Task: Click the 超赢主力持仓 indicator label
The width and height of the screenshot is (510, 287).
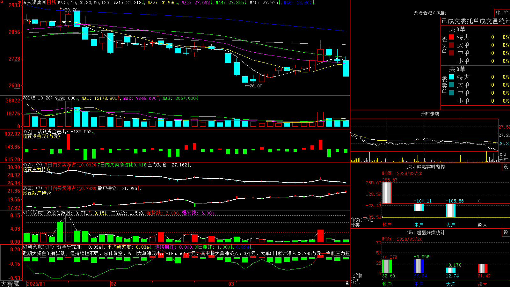Action: tap(37, 169)
